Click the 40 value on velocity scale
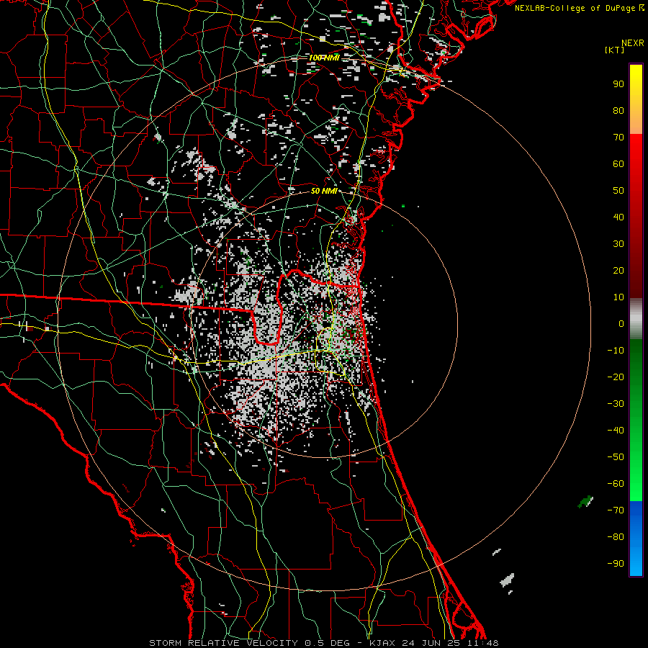 [x=618, y=217]
